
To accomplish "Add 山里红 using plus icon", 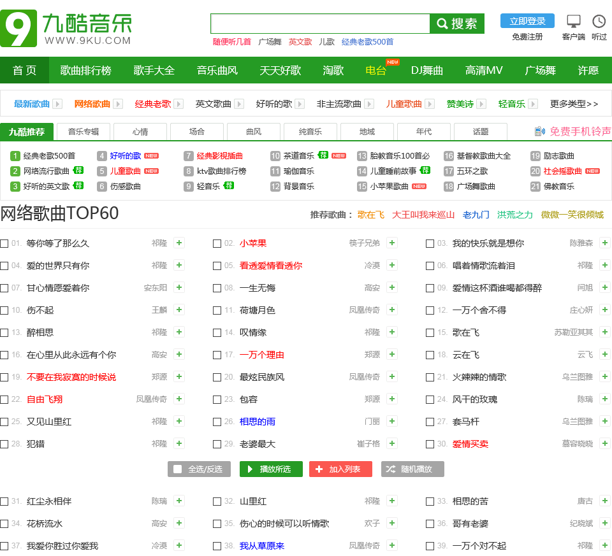I will tap(392, 501).
